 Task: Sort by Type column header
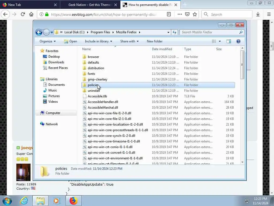coord(188,49)
